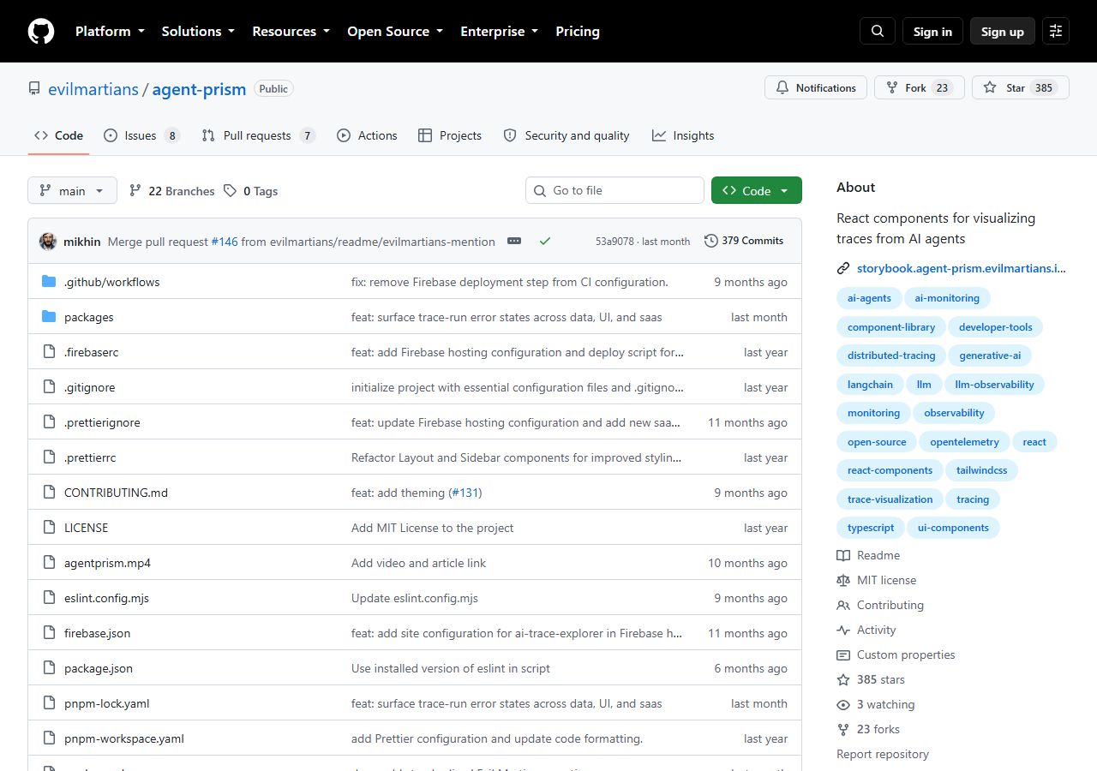Click the file icon for .firebaserc
1097x771 pixels.
pyautogui.click(x=49, y=352)
